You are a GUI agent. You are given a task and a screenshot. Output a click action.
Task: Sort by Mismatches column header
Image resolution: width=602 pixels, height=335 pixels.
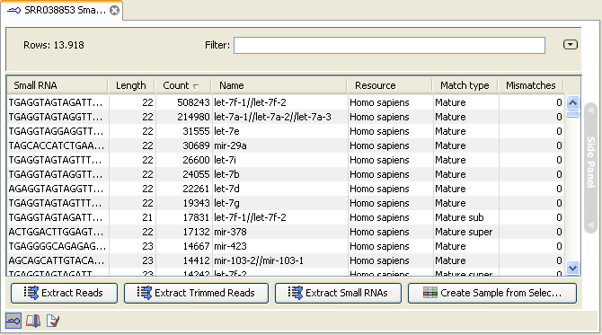point(531,85)
